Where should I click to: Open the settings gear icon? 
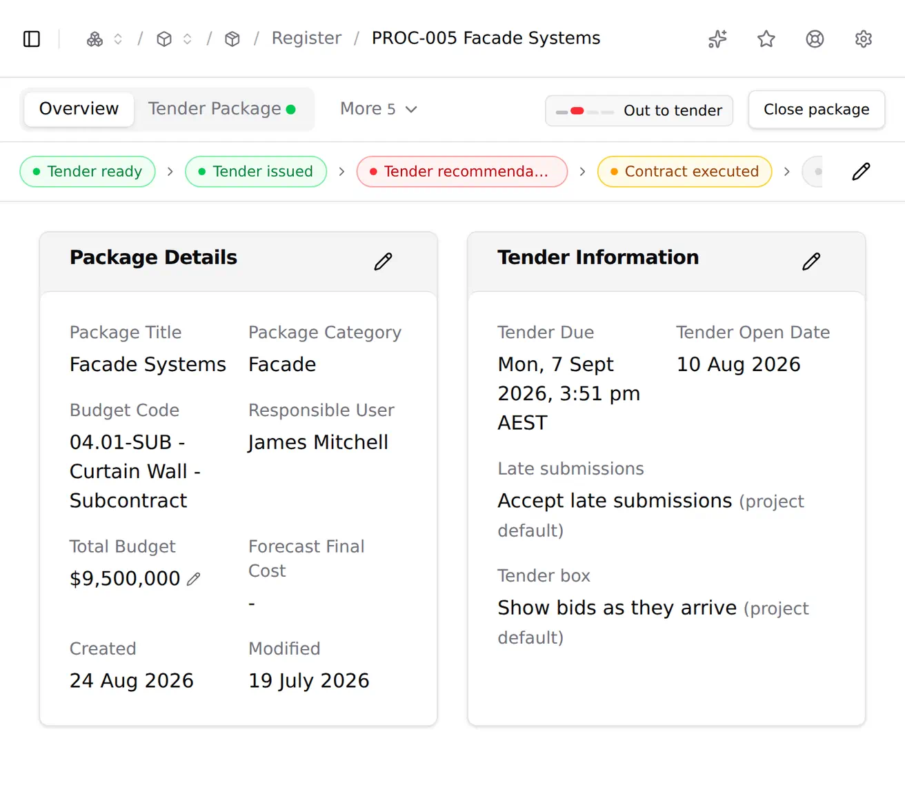point(863,39)
